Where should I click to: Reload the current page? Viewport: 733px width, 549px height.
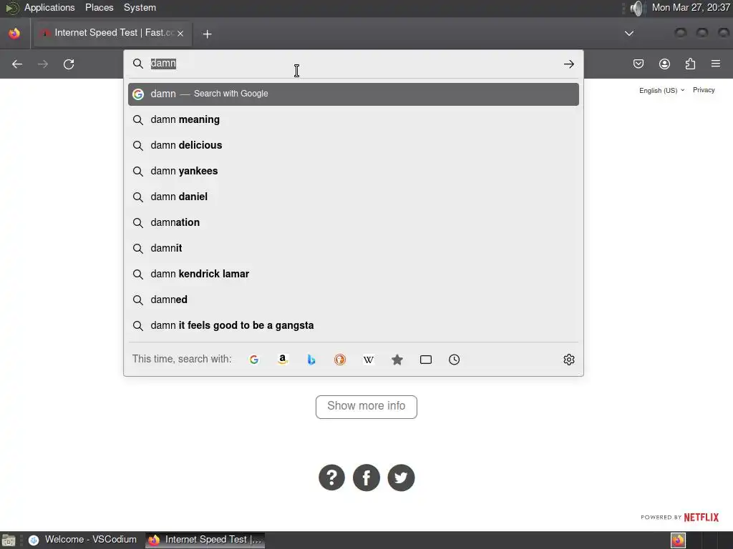pyautogui.click(x=69, y=64)
